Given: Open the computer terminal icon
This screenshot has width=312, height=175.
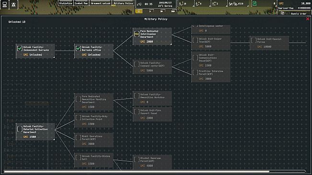Looking at the screenshot, I should click(4, 4).
